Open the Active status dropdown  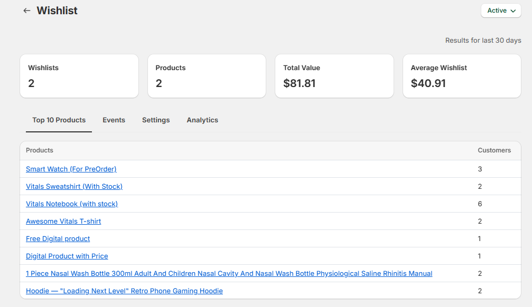[x=501, y=11]
